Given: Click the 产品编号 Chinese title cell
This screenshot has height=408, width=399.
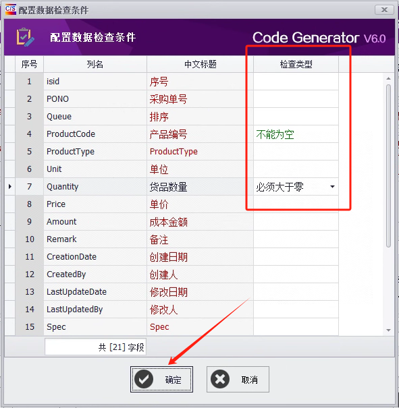Looking at the screenshot, I should click(x=200, y=134).
